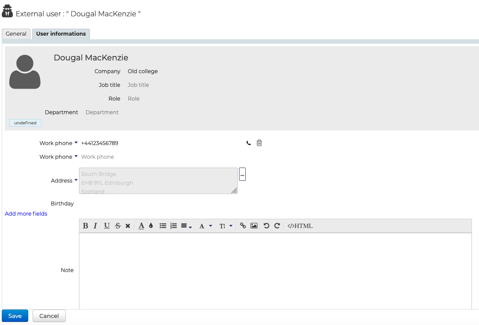Image resolution: width=479 pixels, height=325 pixels.
Task: Toggle bold formatting in note editor
Action: point(86,226)
